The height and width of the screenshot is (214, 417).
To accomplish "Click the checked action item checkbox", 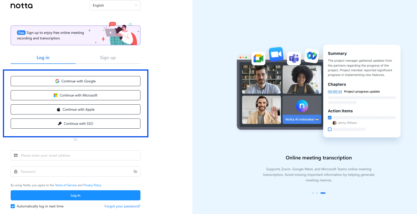I will point(330,117).
